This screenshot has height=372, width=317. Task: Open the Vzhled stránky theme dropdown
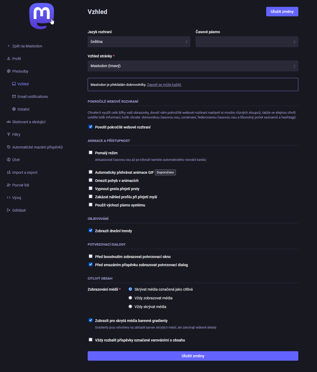point(193,66)
